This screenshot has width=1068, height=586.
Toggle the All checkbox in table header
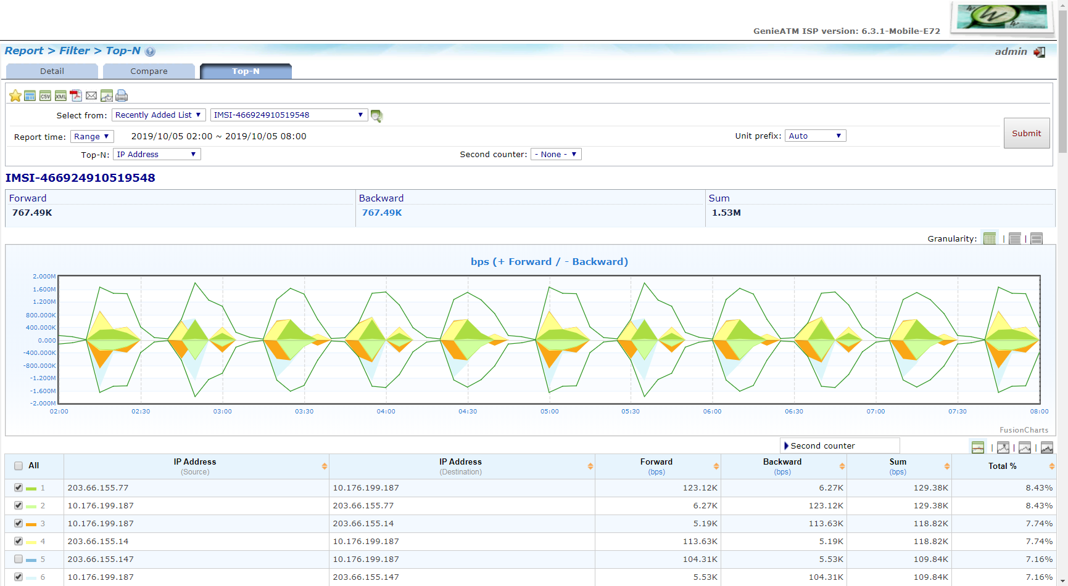(19, 466)
